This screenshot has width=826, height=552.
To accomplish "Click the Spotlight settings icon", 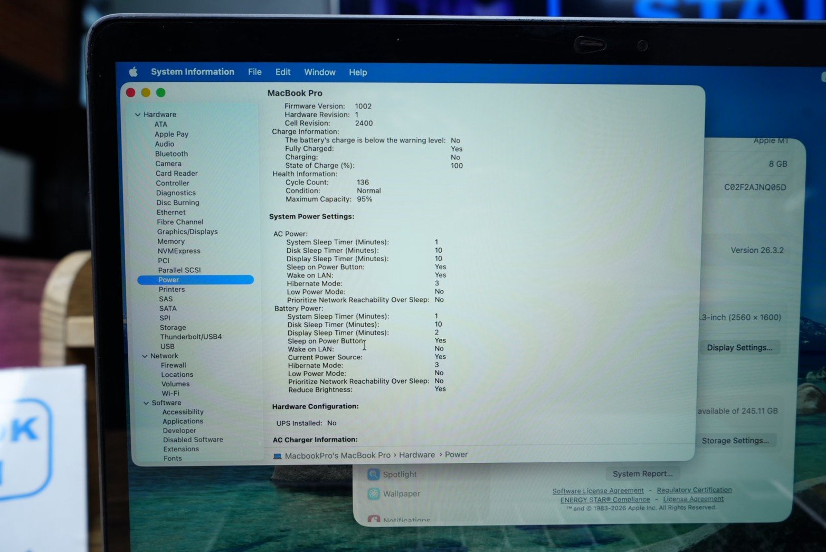I will 374,474.
